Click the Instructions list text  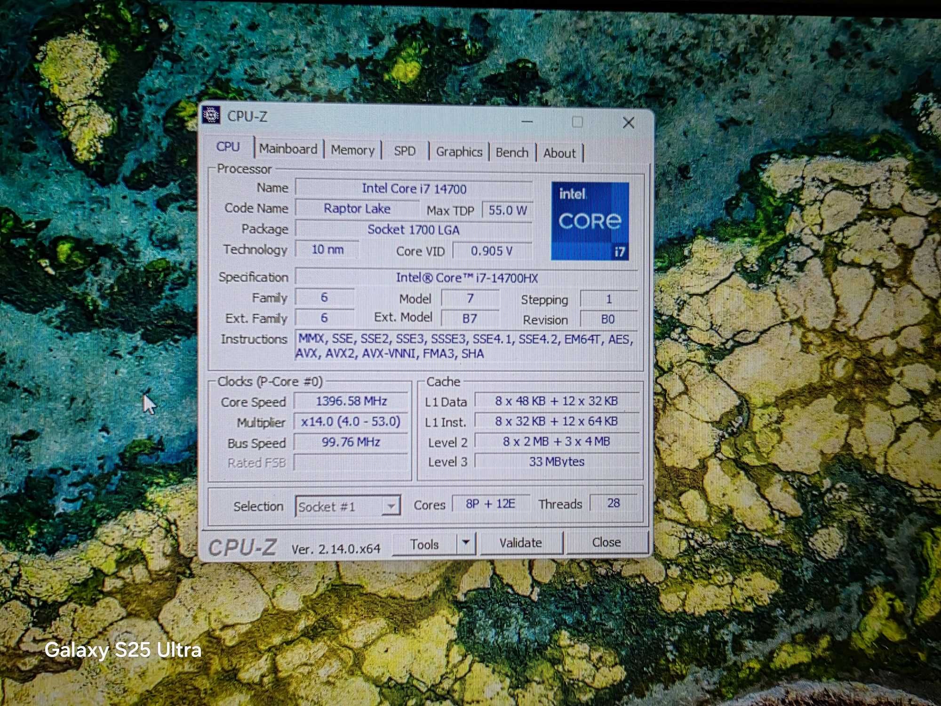(x=466, y=346)
